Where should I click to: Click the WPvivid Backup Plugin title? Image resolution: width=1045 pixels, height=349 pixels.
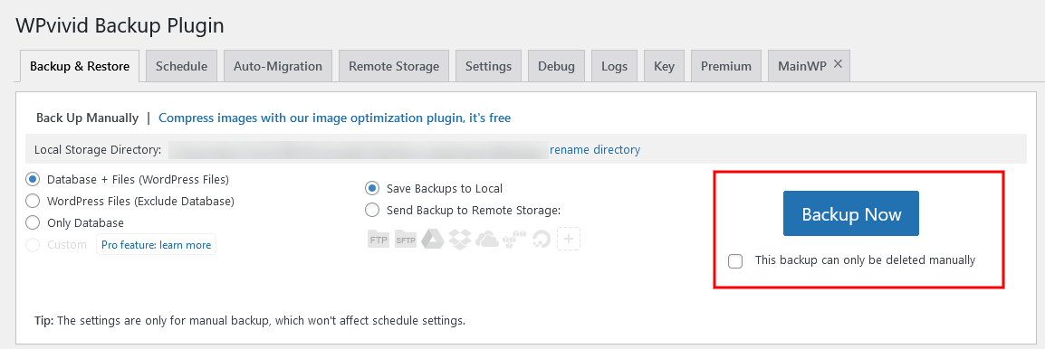coord(120,25)
